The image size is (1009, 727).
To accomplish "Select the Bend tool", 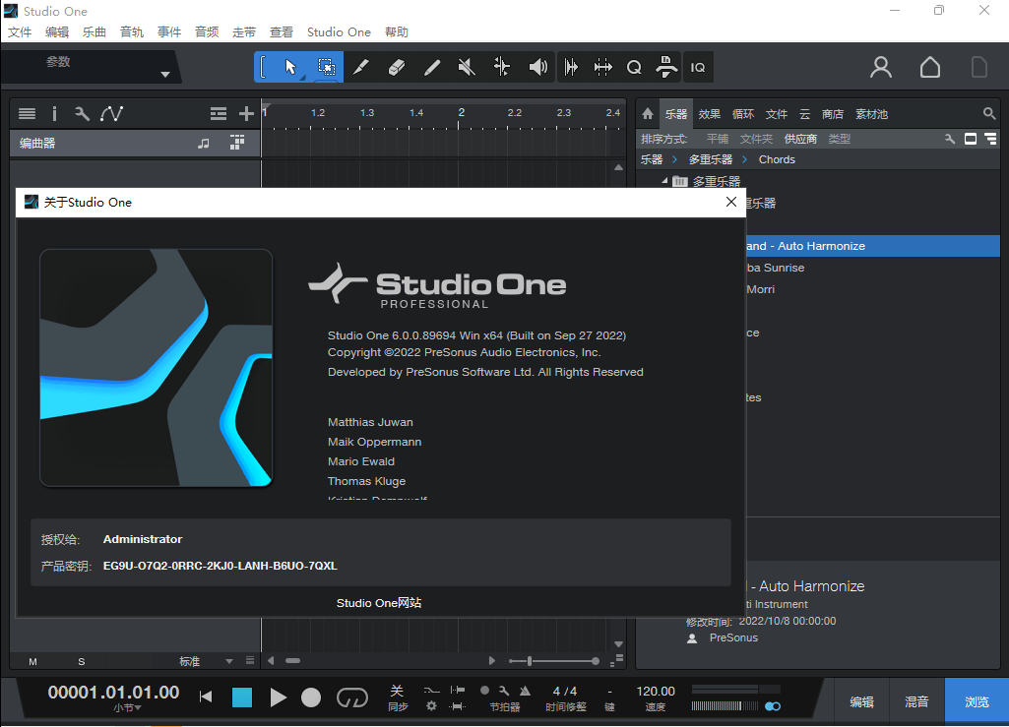I will [502, 67].
